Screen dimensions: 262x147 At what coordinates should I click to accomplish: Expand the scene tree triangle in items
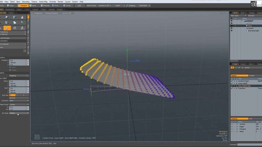(242, 21)
